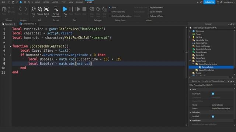The width and height of the screenshot is (236, 132).
Task: Fold the updateBobbleEffect function at line 5
Action: click(10, 47)
